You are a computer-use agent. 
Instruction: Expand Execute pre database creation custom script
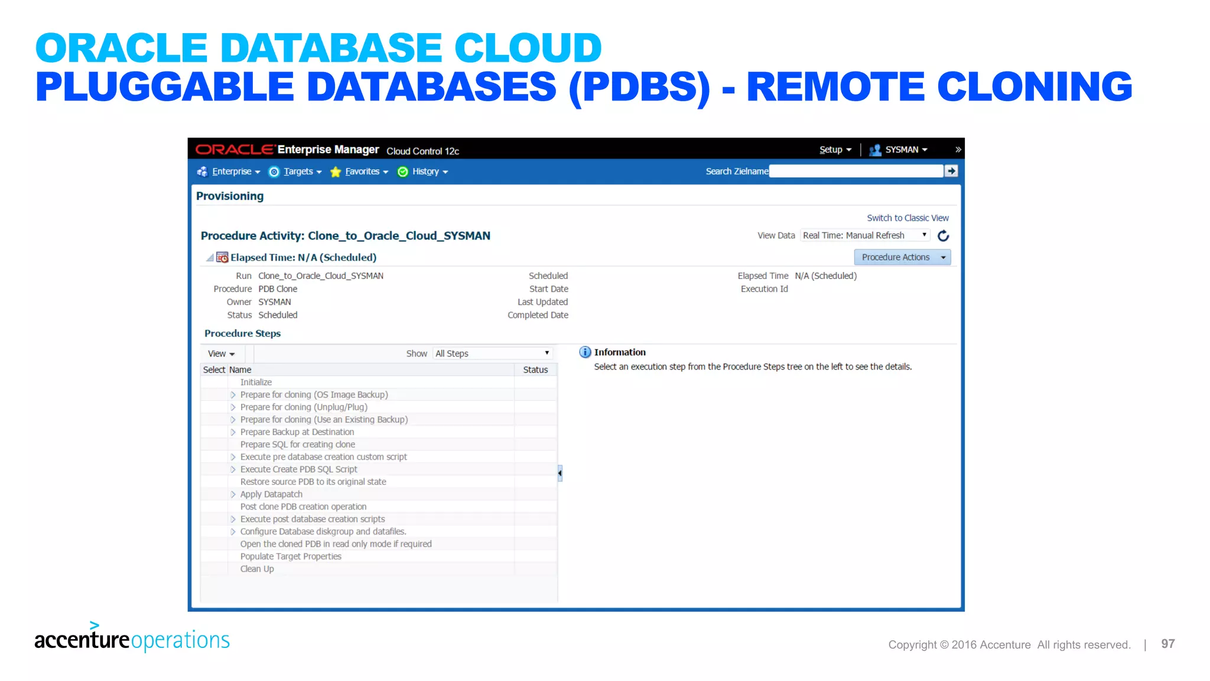[x=233, y=457]
